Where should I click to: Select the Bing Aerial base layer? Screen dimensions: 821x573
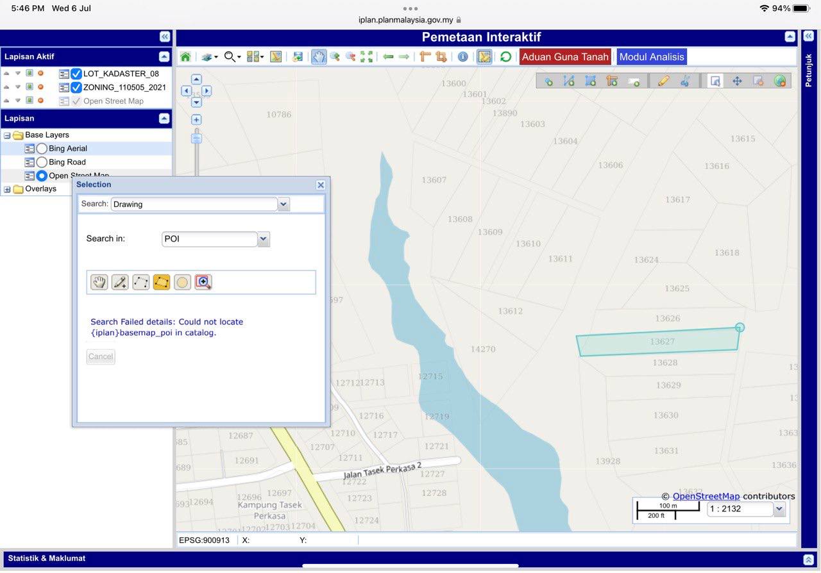click(42, 149)
